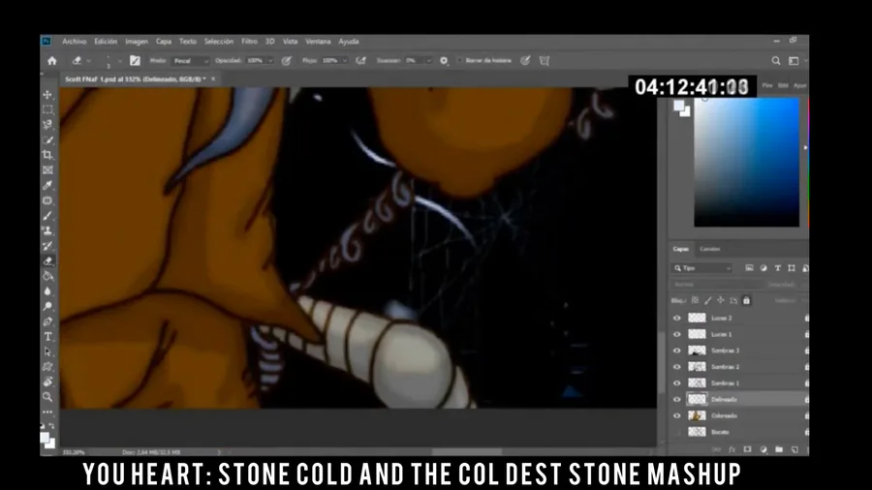Image resolution: width=872 pixels, height=490 pixels.
Task: Hide the Sombras 1 layer
Action: point(677,383)
